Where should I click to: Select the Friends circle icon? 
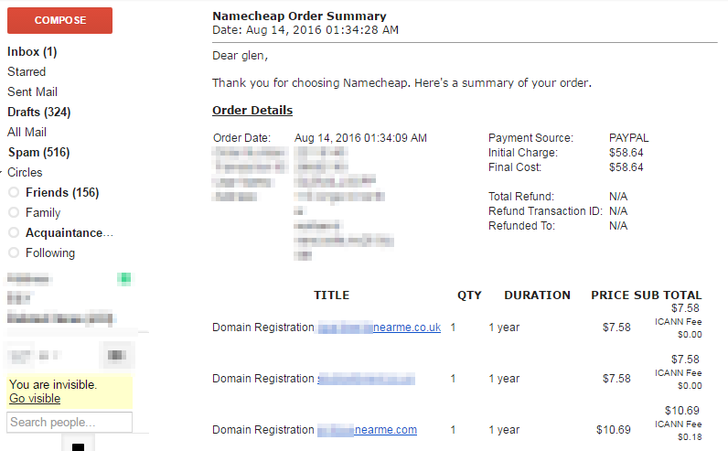click(14, 193)
